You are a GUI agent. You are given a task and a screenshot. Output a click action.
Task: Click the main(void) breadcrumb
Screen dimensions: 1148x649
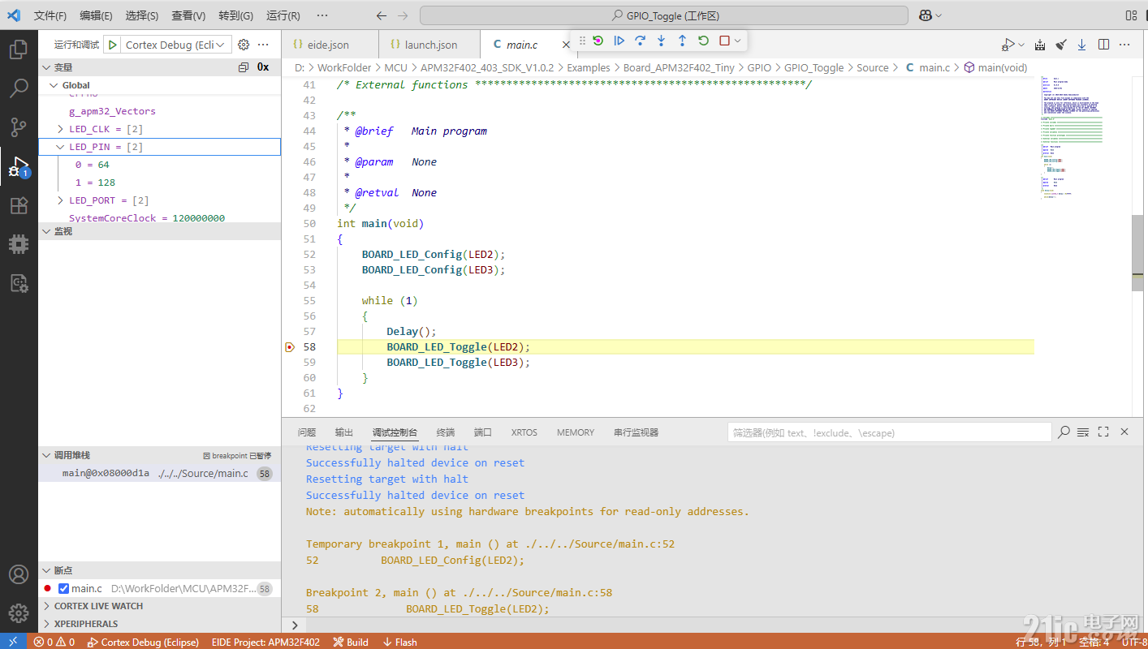[x=995, y=67]
